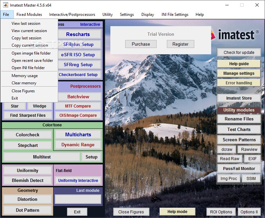
Task: Open Options II
Action: click(x=249, y=212)
